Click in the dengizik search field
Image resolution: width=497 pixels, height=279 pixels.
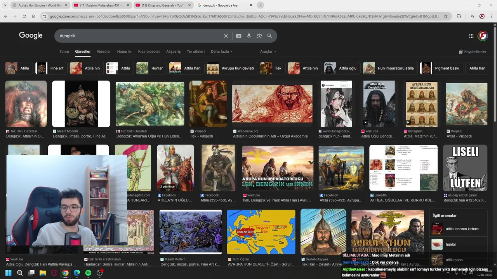(x=140, y=36)
